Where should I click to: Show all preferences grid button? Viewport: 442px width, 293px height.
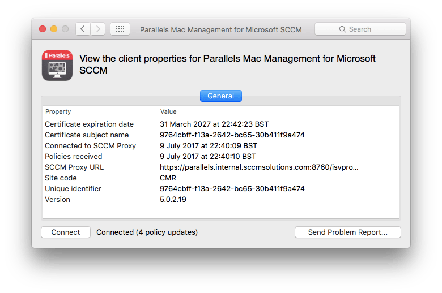click(120, 29)
